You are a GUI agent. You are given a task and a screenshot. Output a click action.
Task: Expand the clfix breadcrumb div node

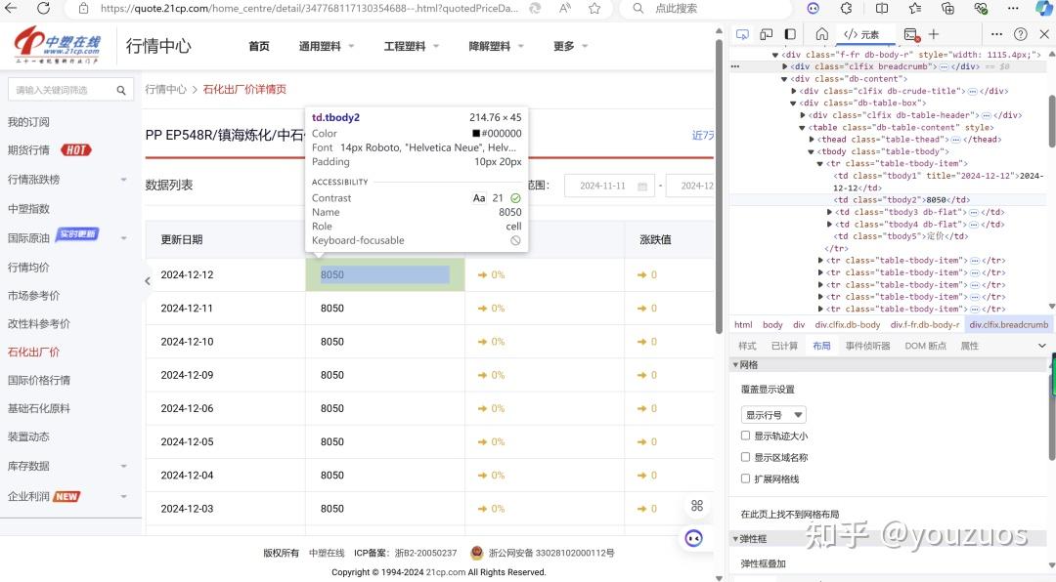click(784, 66)
